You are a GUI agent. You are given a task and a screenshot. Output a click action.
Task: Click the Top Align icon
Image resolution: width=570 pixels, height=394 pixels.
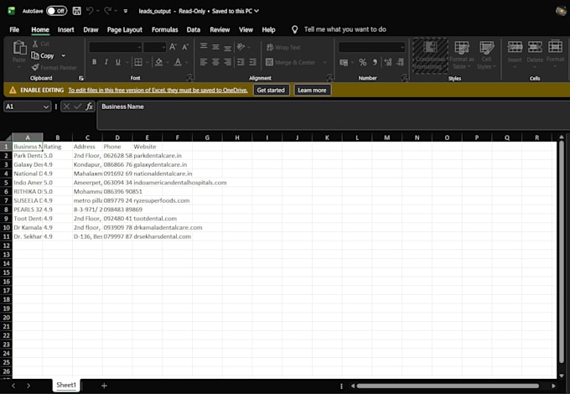[x=204, y=47]
